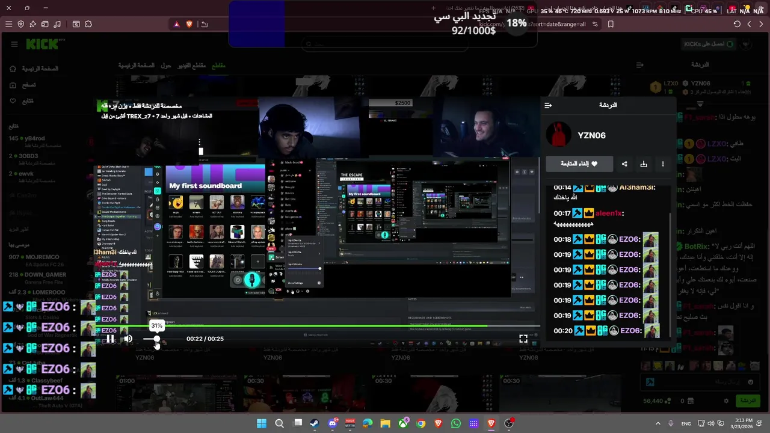Collapse the clip chat panel with arrow icon
Viewport: 770px width, 433px height.
[548, 105]
